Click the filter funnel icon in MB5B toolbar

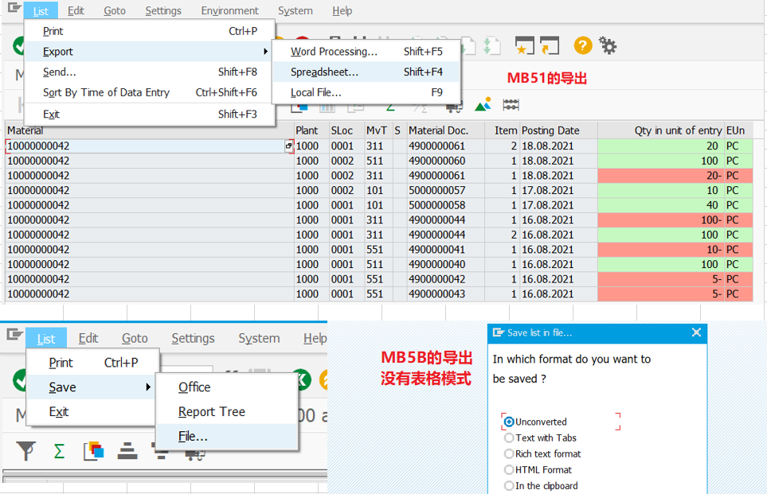coord(26,450)
